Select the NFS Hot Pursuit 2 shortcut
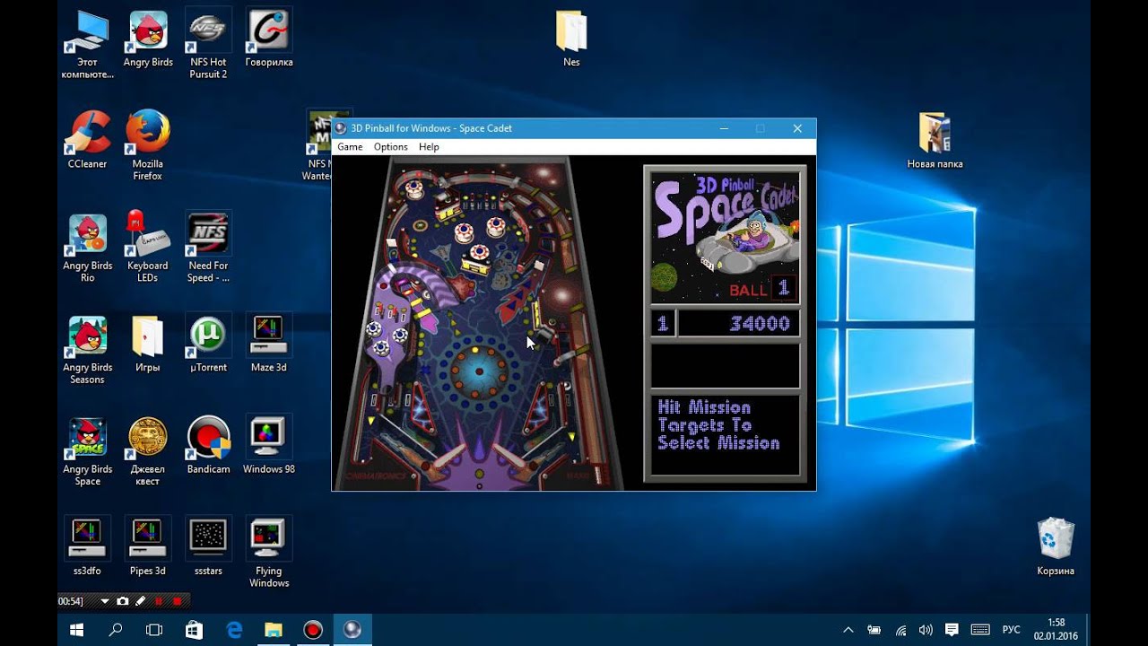The height and width of the screenshot is (646, 1148). [208, 43]
